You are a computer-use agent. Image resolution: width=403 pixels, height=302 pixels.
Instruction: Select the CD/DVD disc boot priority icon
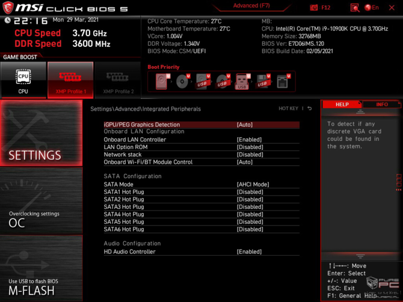point(182,81)
